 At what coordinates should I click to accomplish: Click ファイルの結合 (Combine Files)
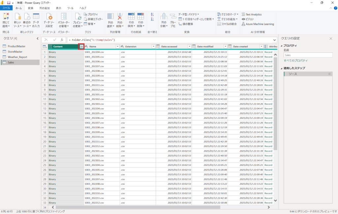[x=227, y=24]
